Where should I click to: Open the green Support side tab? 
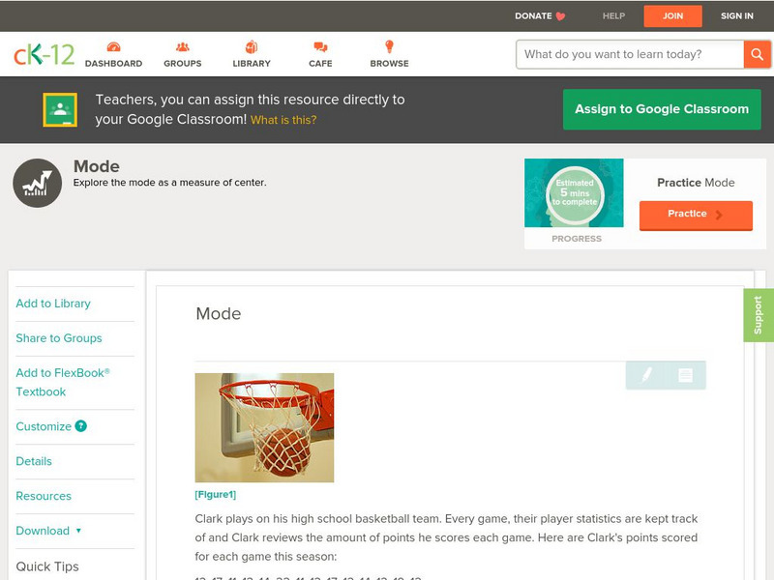(759, 315)
